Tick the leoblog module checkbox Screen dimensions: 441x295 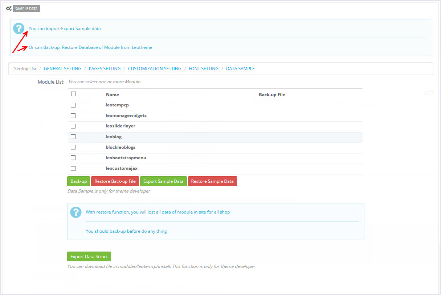point(73,137)
